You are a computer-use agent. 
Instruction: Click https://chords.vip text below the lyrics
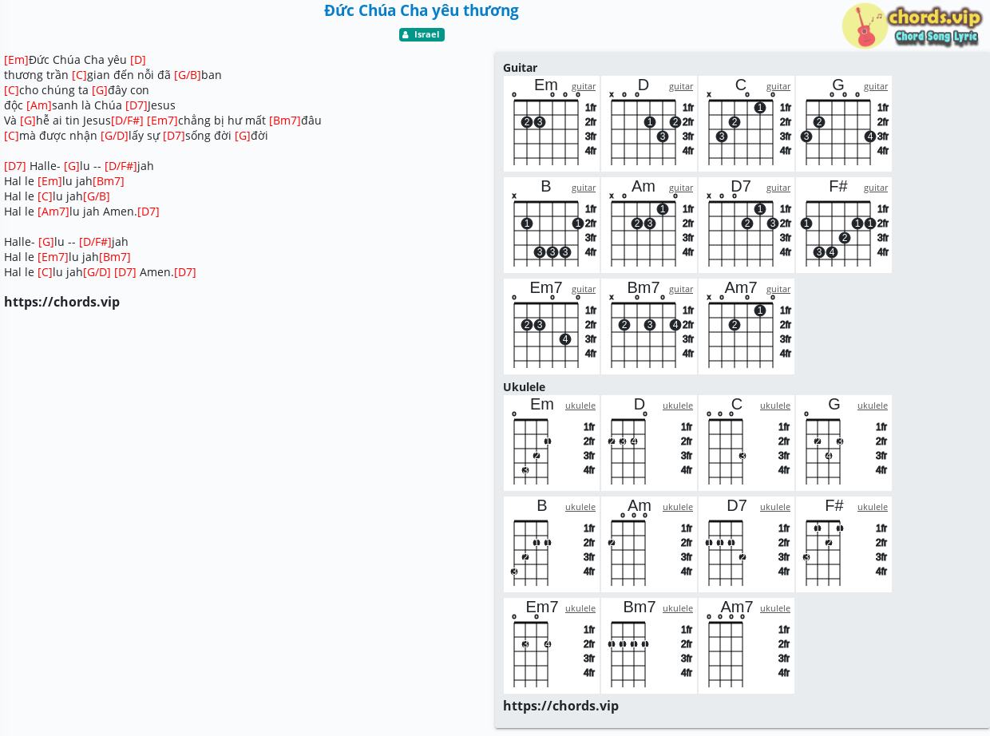[61, 302]
